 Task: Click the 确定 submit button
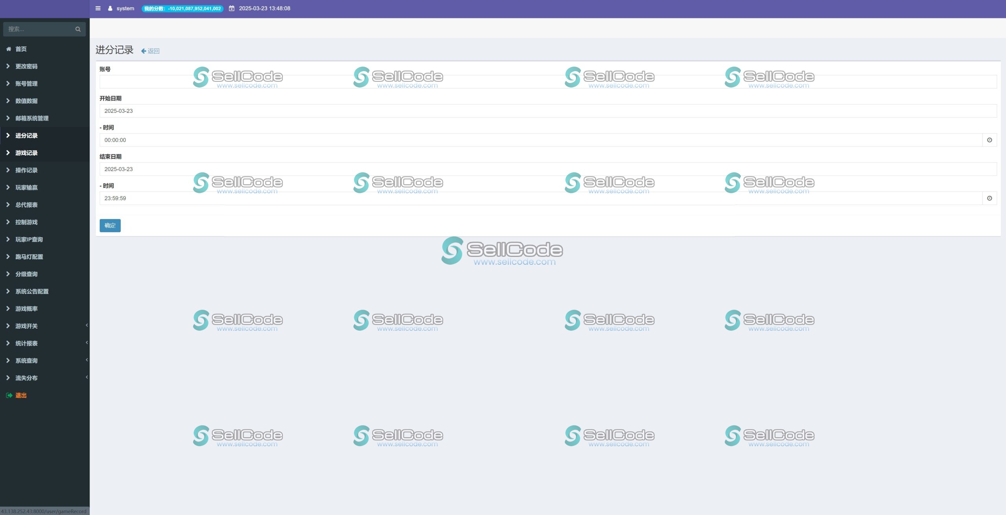110,225
